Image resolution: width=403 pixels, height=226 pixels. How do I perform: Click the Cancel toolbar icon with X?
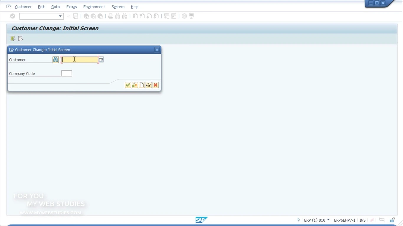[x=100, y=16]
